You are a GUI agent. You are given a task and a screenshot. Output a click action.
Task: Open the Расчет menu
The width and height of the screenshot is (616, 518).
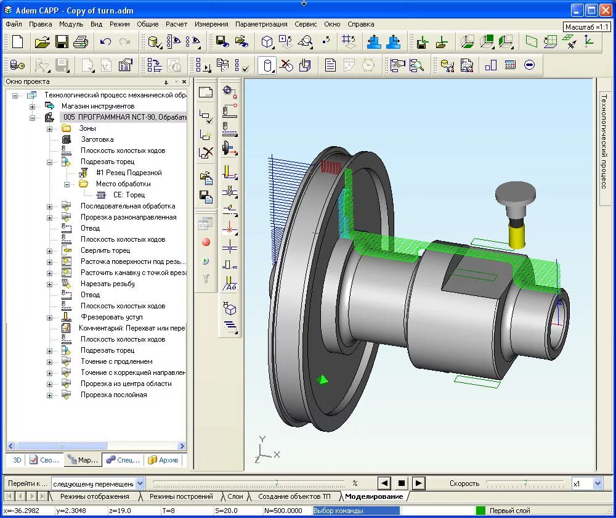pos(176,24)
